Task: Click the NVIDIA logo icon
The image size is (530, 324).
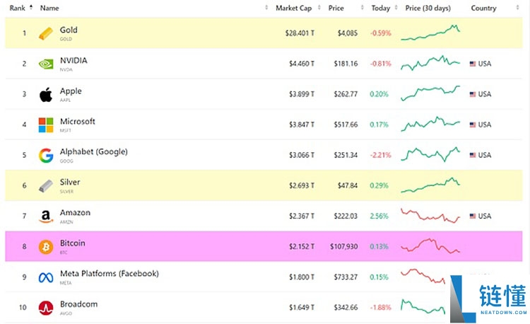Action: [46, 64]
